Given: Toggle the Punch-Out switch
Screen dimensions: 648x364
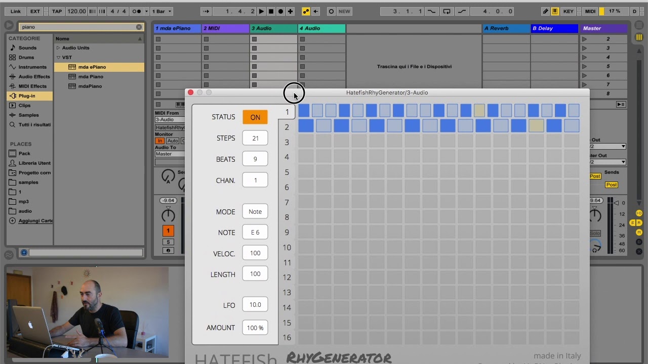Looking at the screenshot, I should [x=462, y=11].
